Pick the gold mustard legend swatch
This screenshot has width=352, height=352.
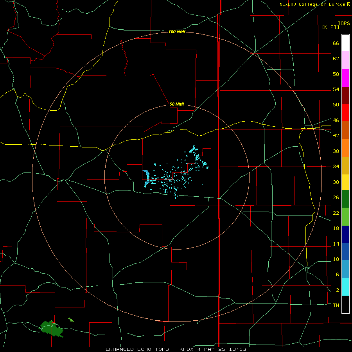pos(345,165)
